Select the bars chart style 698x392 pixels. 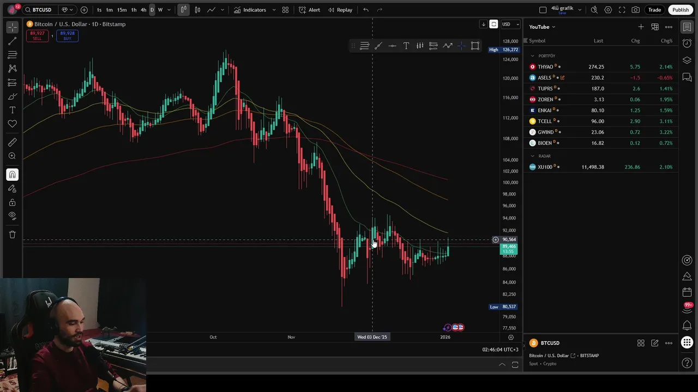[183, 10]
